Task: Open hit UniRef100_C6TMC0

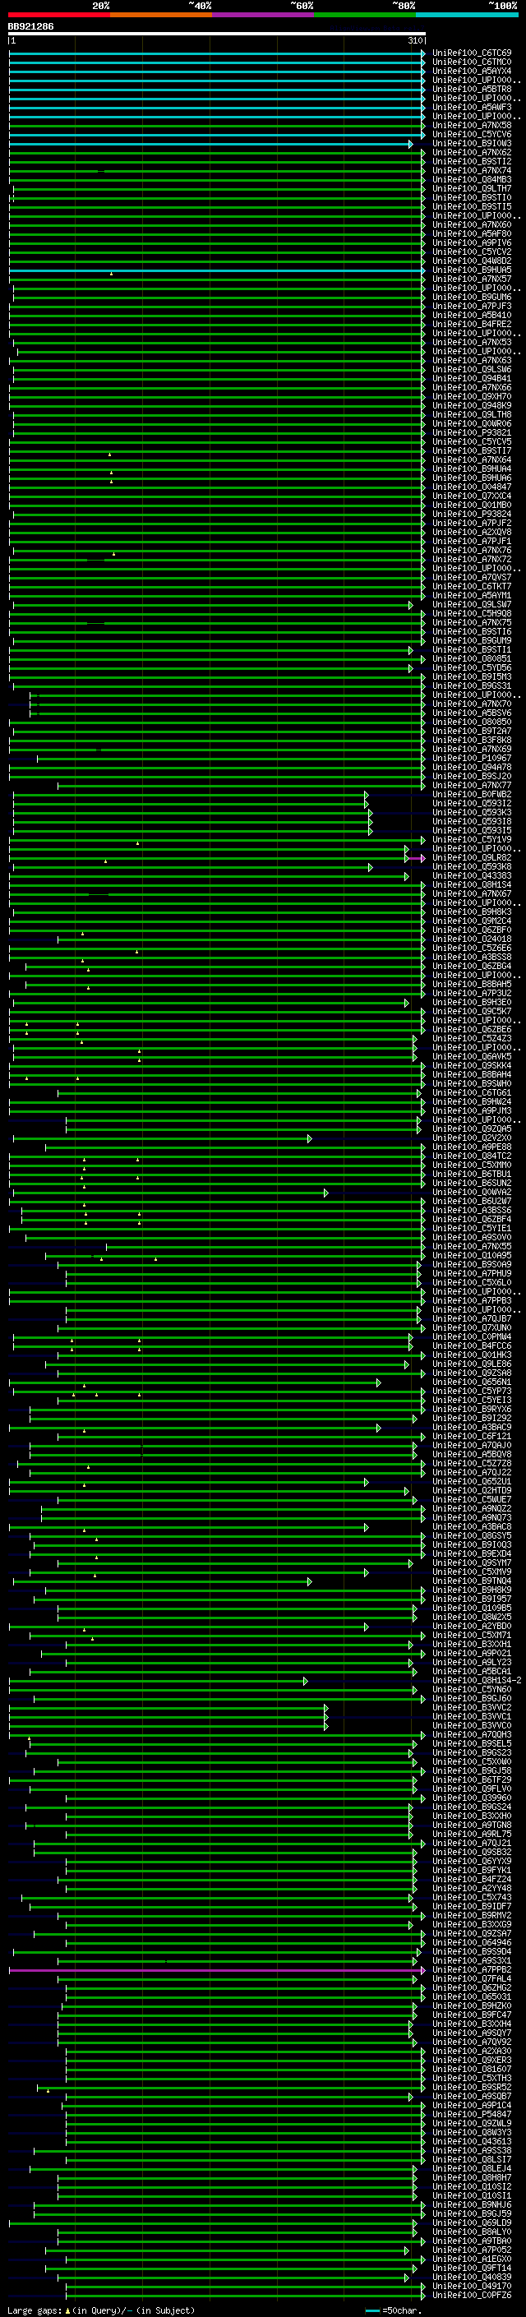Action: point(472,62)
